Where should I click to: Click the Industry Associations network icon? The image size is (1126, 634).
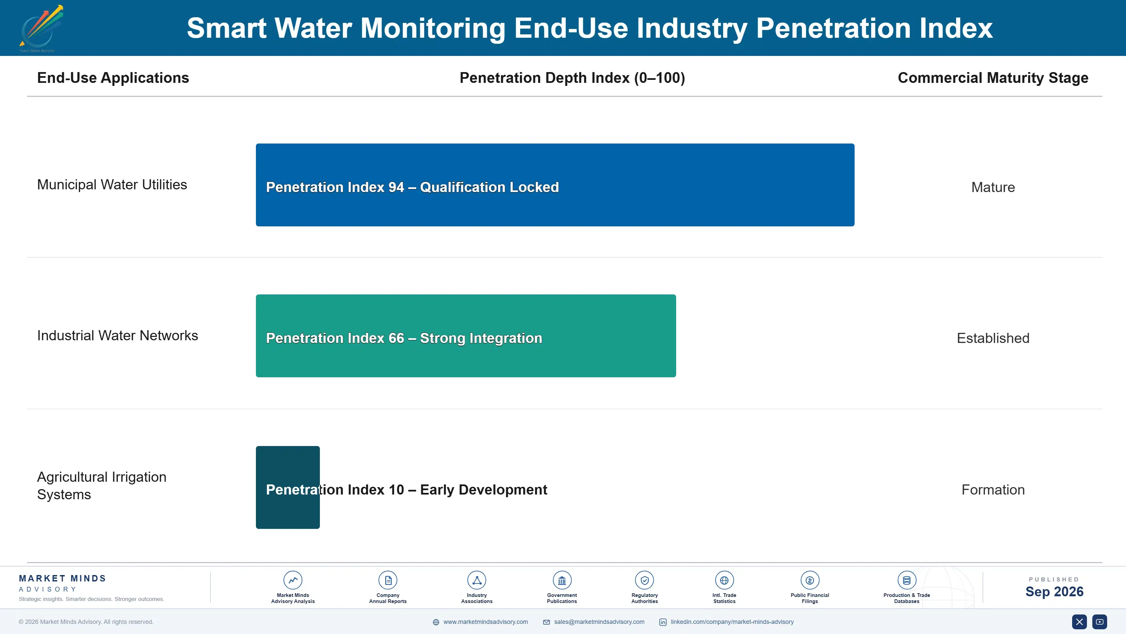(477, 580)
